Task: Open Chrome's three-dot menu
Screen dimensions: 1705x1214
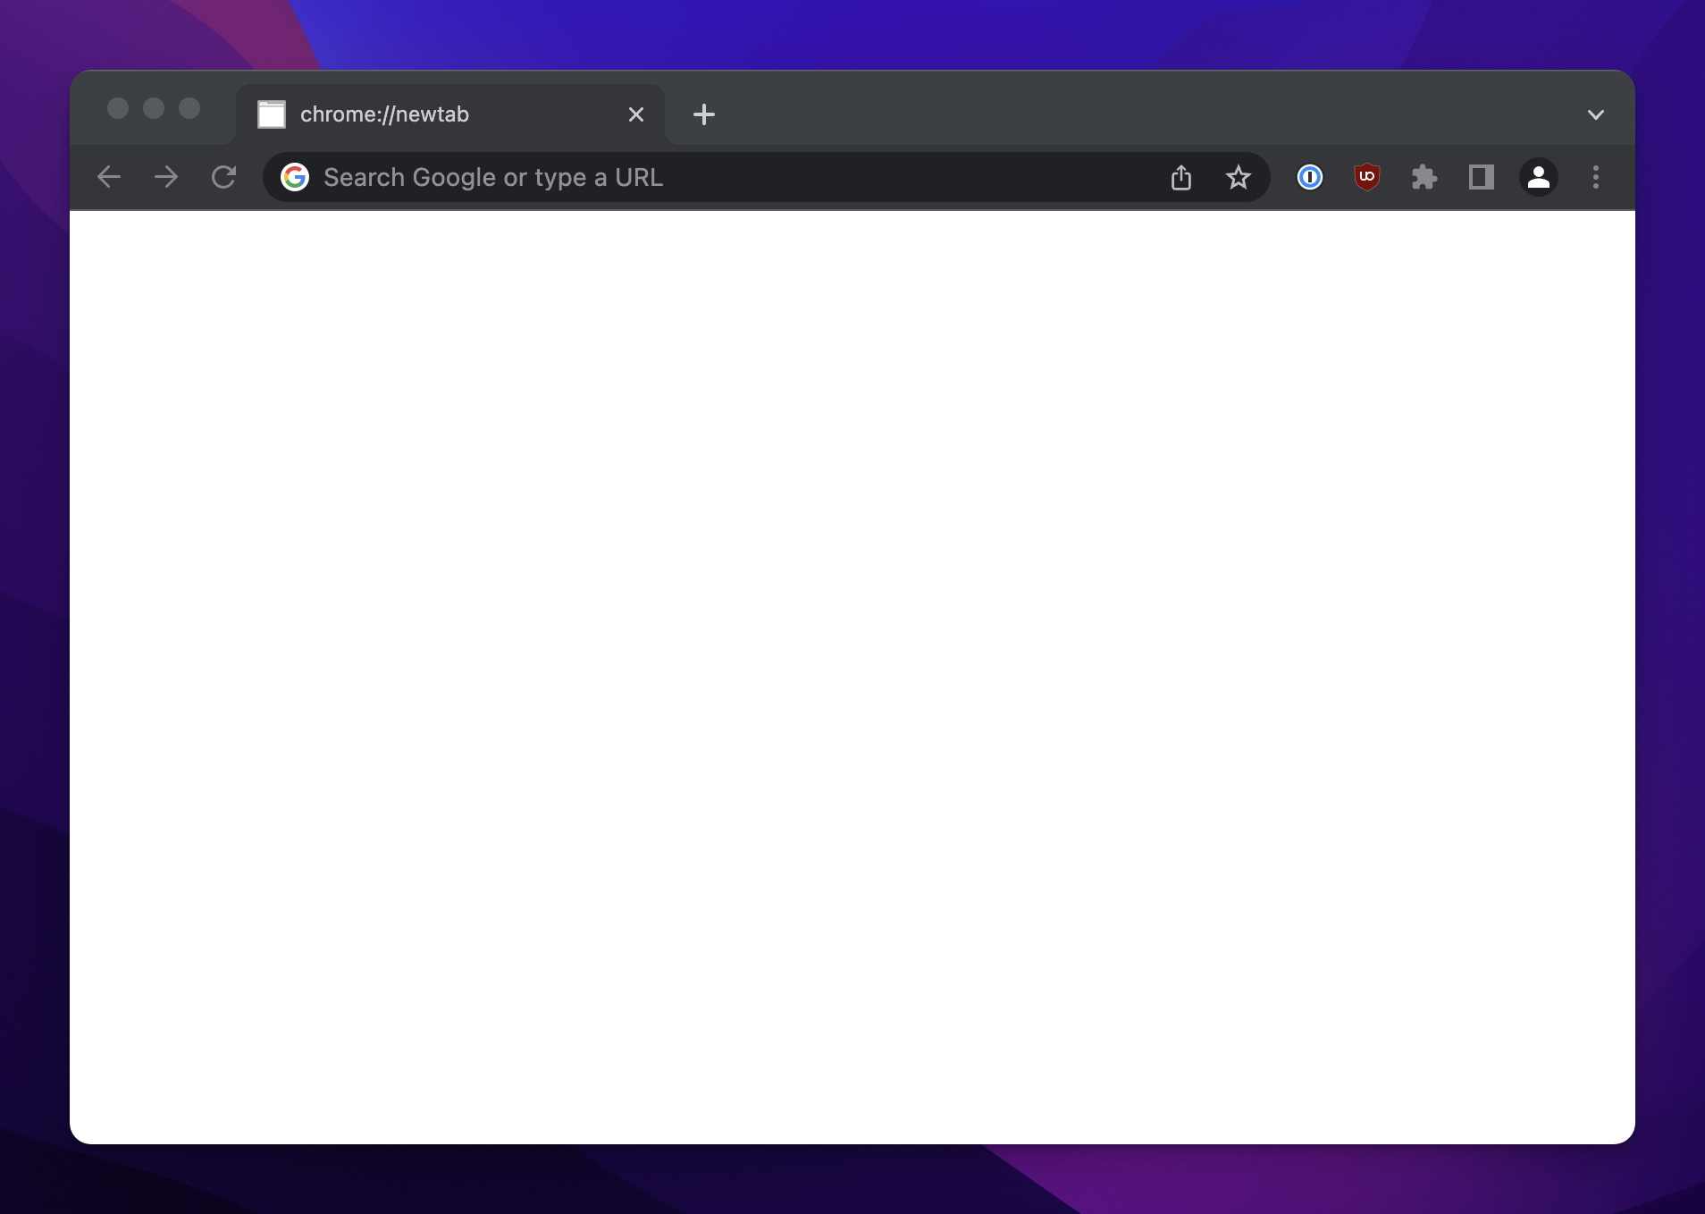Action: click(x=1596, y=177)
